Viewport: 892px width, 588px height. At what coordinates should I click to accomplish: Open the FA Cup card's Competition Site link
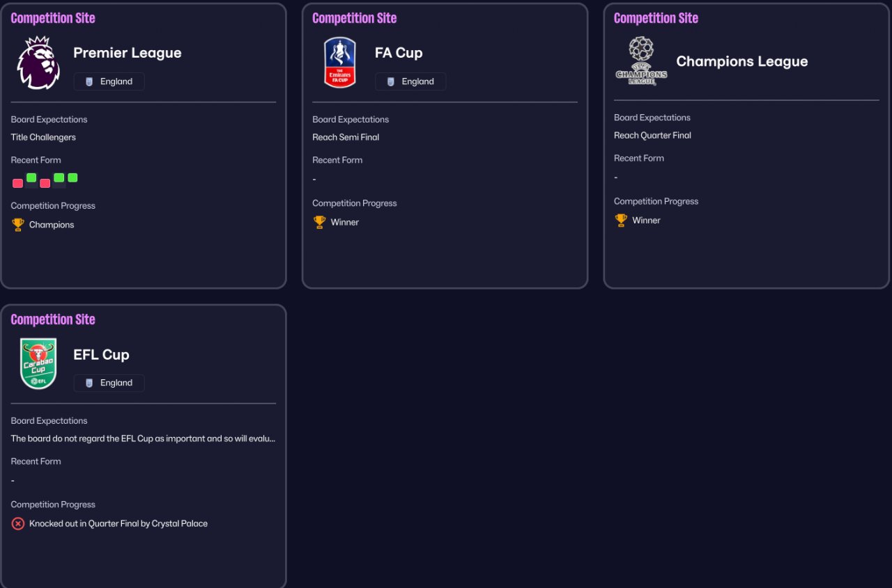point(354,18)
